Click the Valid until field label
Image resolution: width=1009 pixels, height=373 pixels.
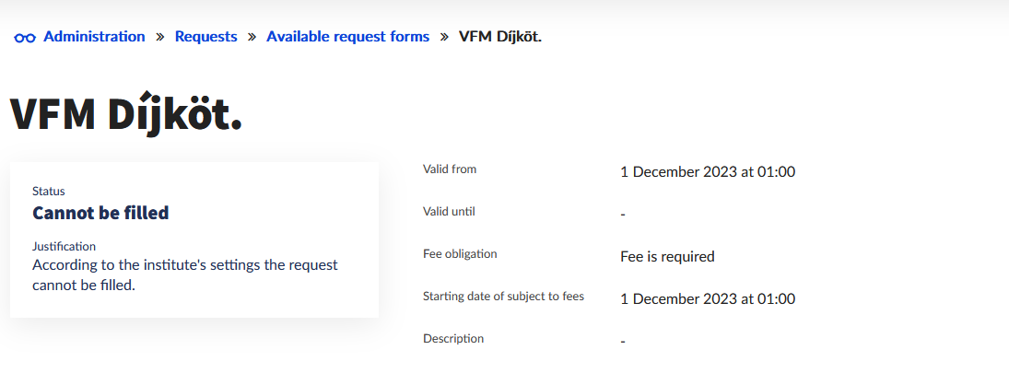(449, 212)
